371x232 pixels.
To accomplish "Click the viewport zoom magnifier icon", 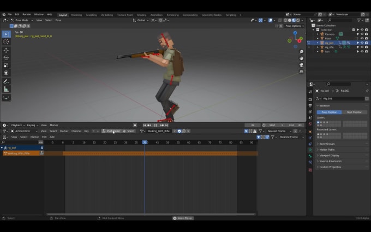I will [301, 52].
